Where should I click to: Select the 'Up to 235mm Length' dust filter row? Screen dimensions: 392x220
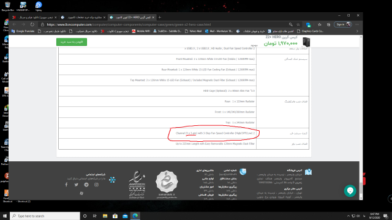click(157, 144)
